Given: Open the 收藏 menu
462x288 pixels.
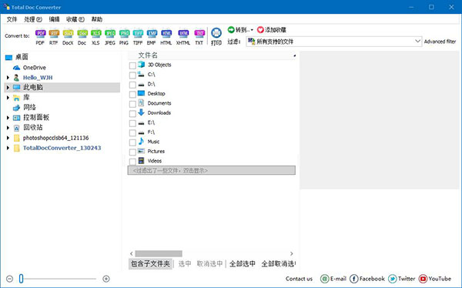Looking at the screenshot, I should (75, 19).
